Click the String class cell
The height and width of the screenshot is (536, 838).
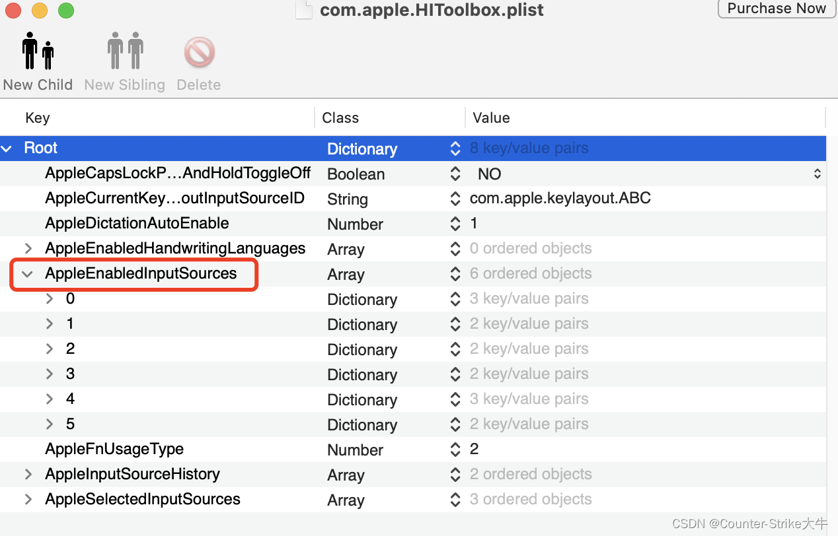(x=348, y=199)
